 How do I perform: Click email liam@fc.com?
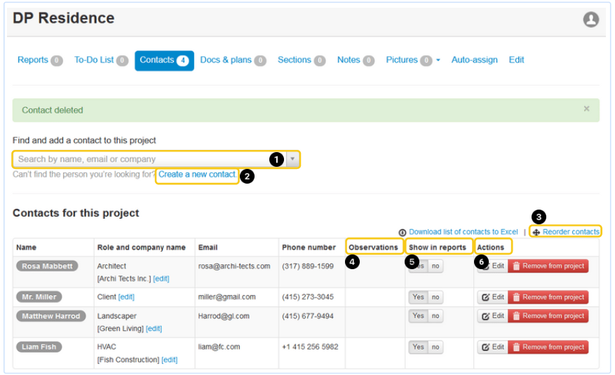pyautogui.click(x=219, y=347)
